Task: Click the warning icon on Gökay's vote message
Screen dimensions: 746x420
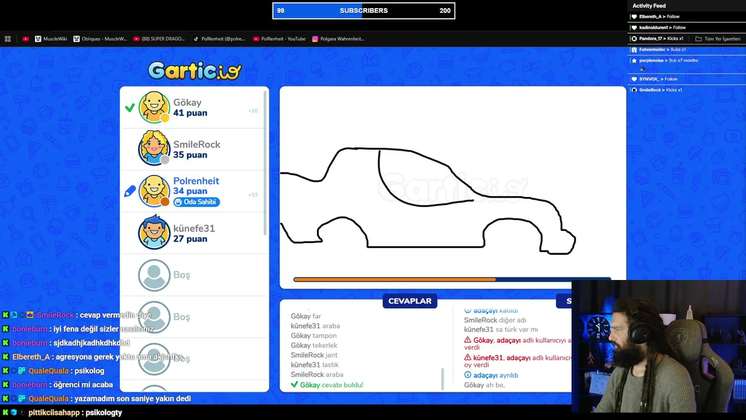Action: coord(467,340)
